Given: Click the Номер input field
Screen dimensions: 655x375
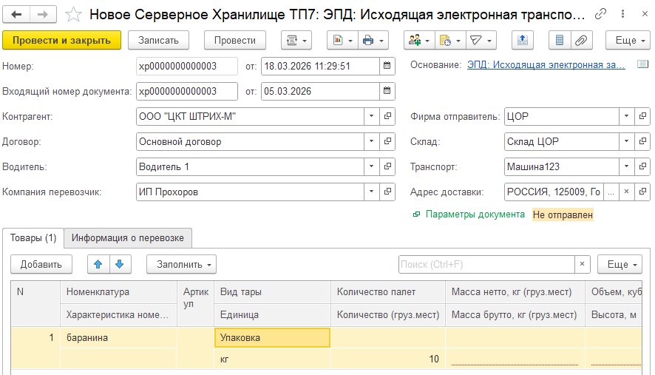Looking at the screenshot, I should pyautogui.click(x=187, y=66).
